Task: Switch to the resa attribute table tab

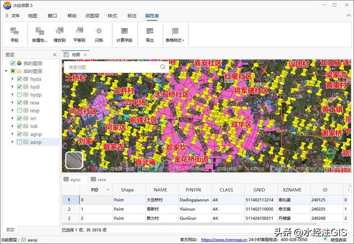Action: (x=98, y=179)
